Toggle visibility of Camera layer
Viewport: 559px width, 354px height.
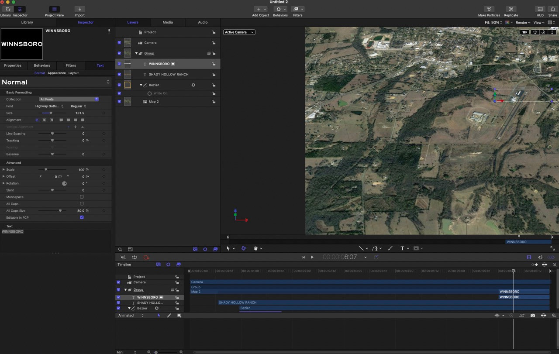[x=119, y=43]
